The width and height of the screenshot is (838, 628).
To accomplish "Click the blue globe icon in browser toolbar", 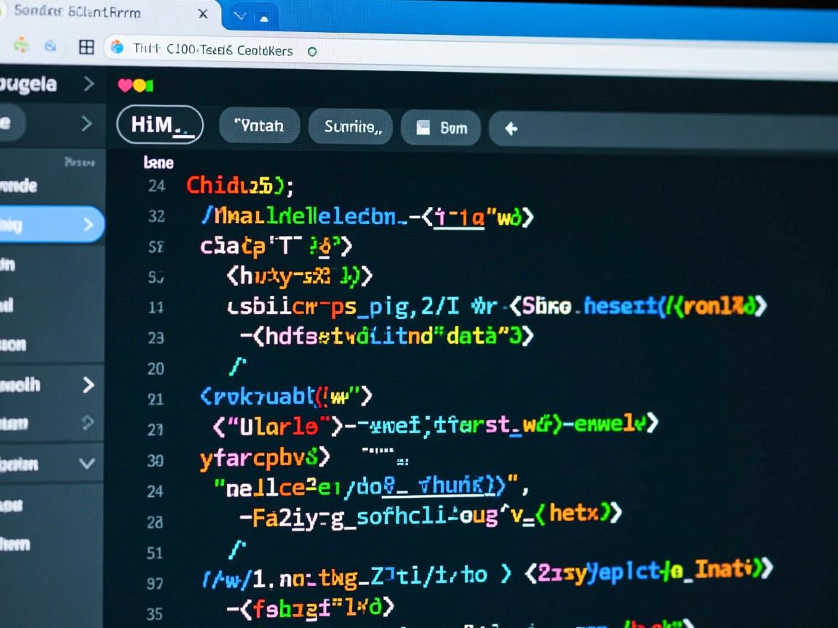I will coord(50,46).
